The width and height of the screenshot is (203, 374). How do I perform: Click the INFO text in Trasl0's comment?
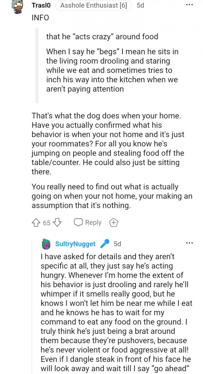(x=40, y=17)
